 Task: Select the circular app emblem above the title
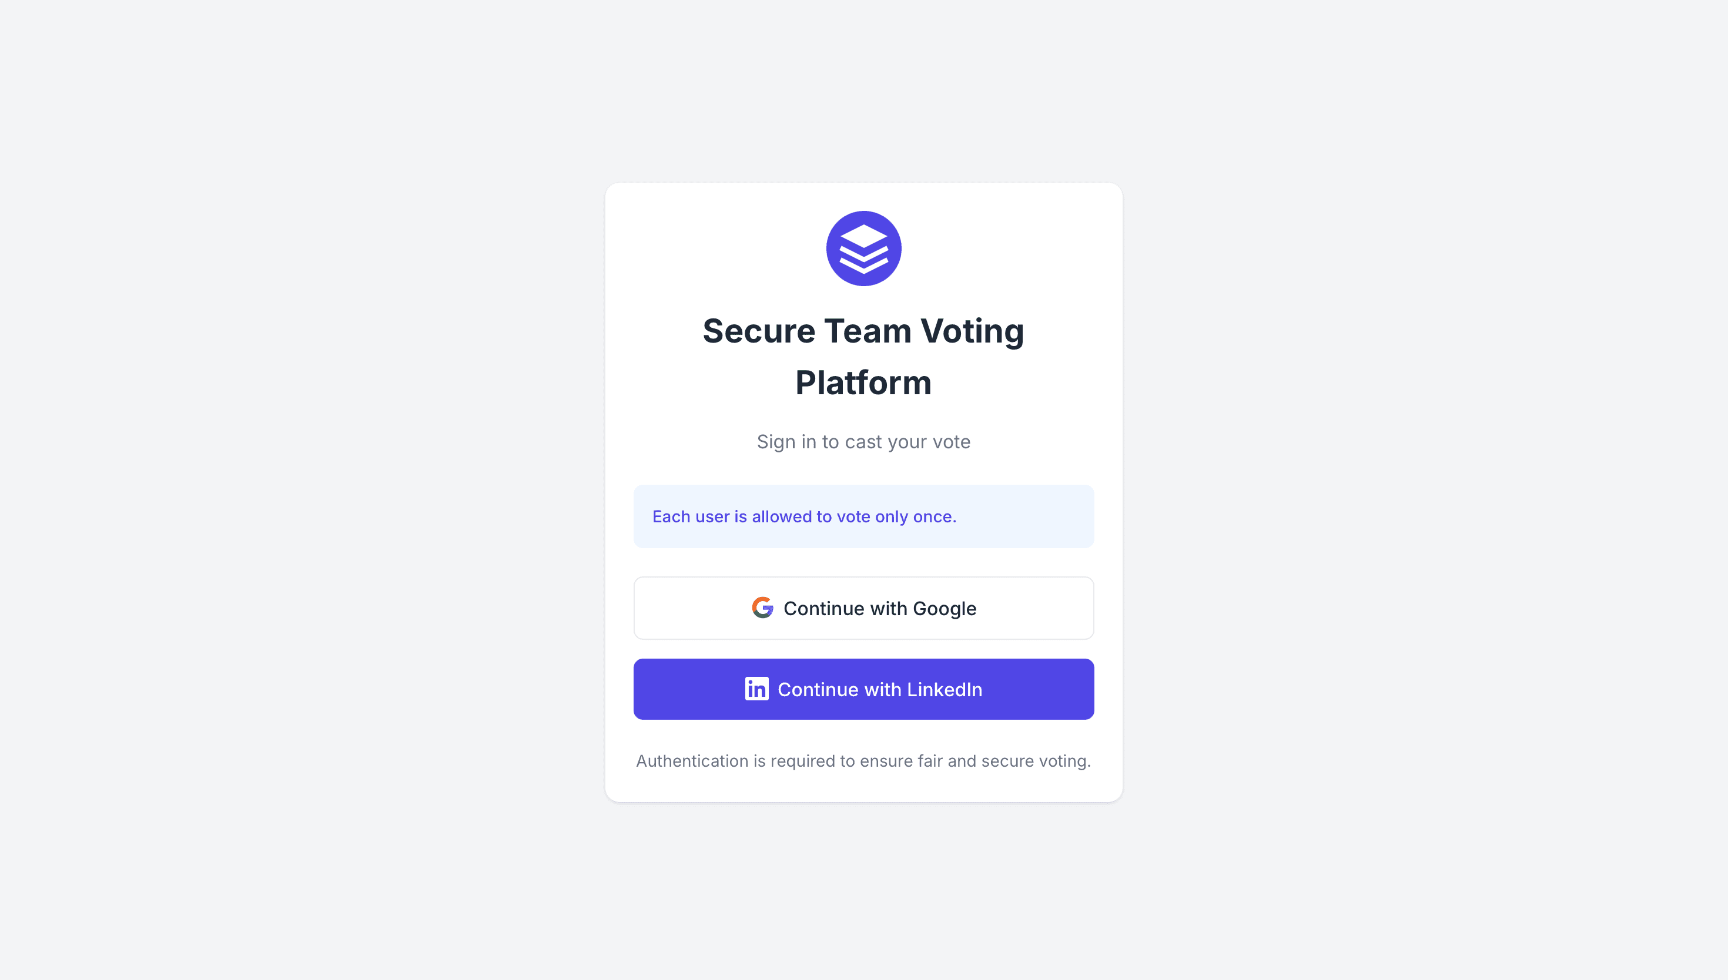(863, 248)
